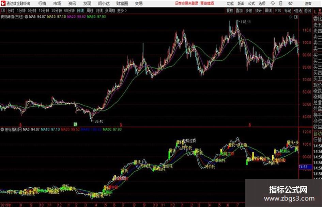The width and height of the screenshot is (322, 207).
Task: Open F10 company info
Action: click(x=278, y=11)
